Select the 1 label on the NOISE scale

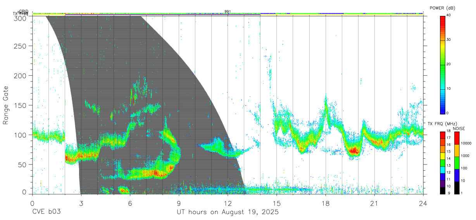462,193
